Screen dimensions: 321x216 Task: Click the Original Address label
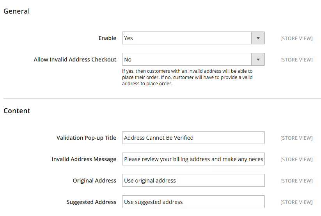(94, 181)
